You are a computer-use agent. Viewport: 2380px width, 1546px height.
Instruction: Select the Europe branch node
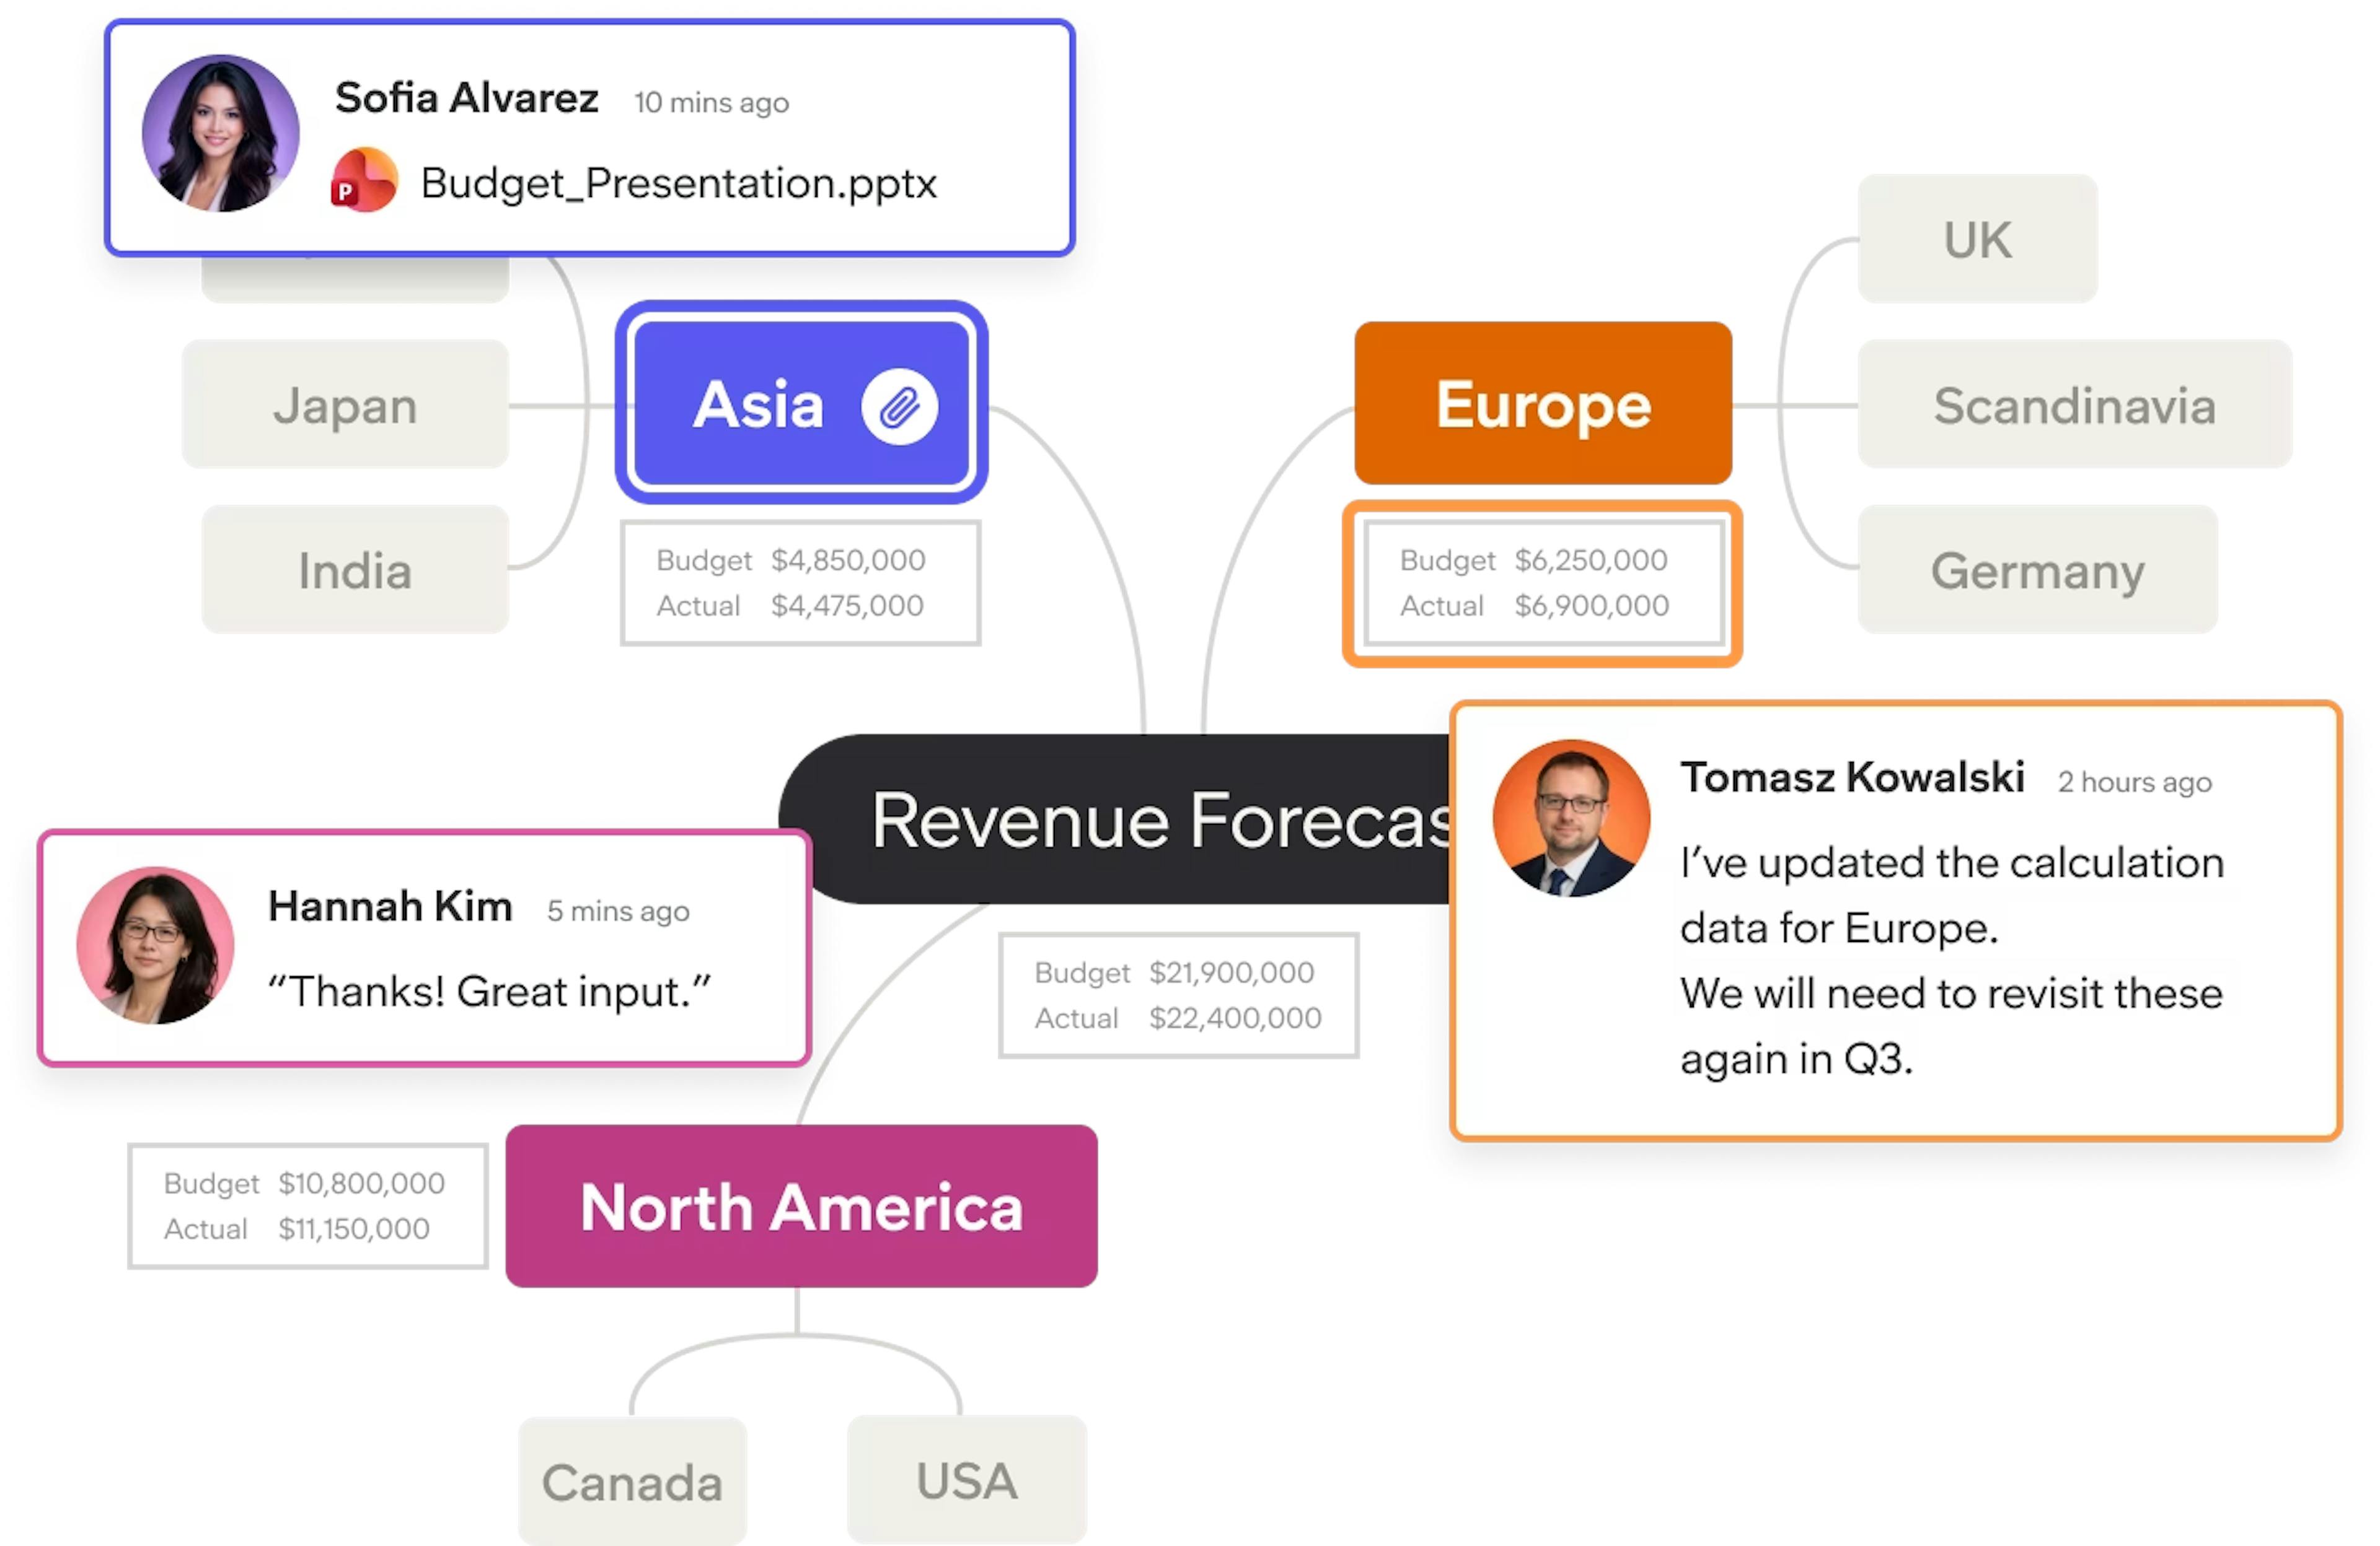(x=1542, y=404)
